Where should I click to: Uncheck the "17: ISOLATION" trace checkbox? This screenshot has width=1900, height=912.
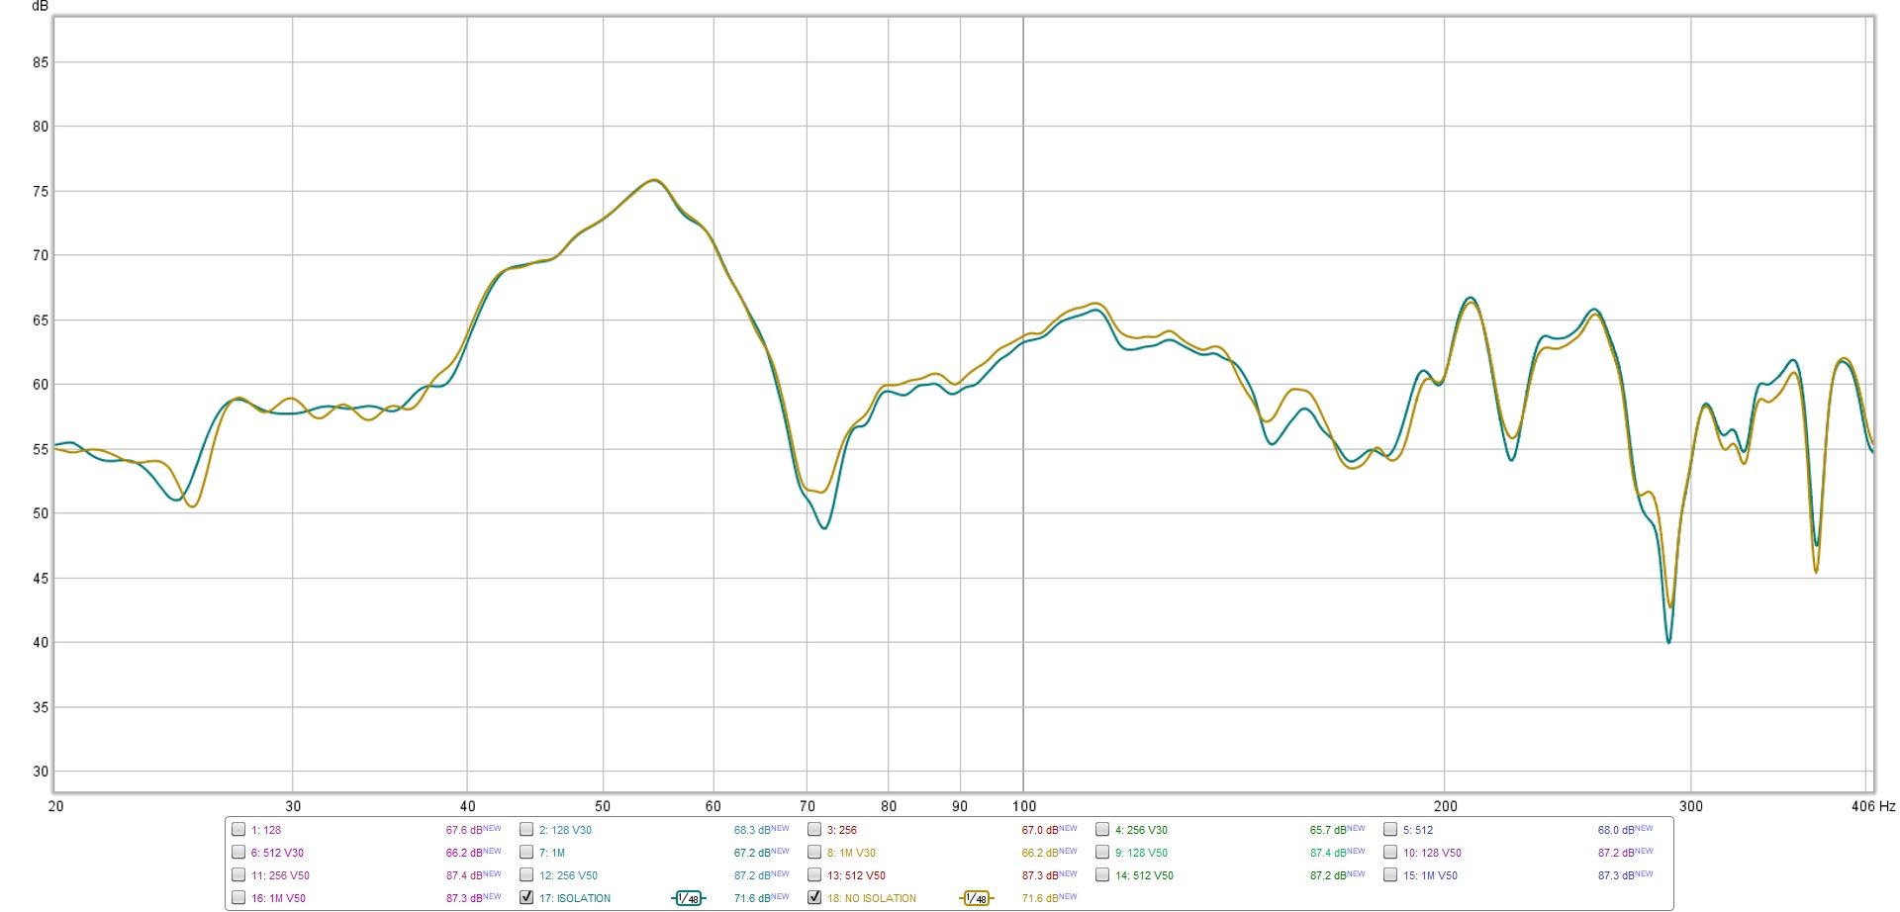click(526, 897)
